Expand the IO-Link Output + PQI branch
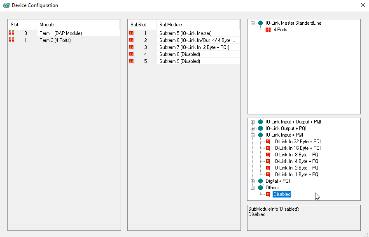The width and height of the screenshot is (369, 237). point(252,128)
